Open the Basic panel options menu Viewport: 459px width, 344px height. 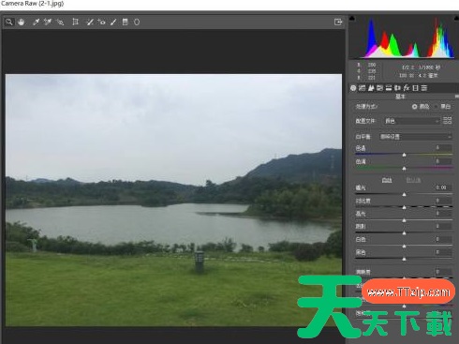pos(456,97)
